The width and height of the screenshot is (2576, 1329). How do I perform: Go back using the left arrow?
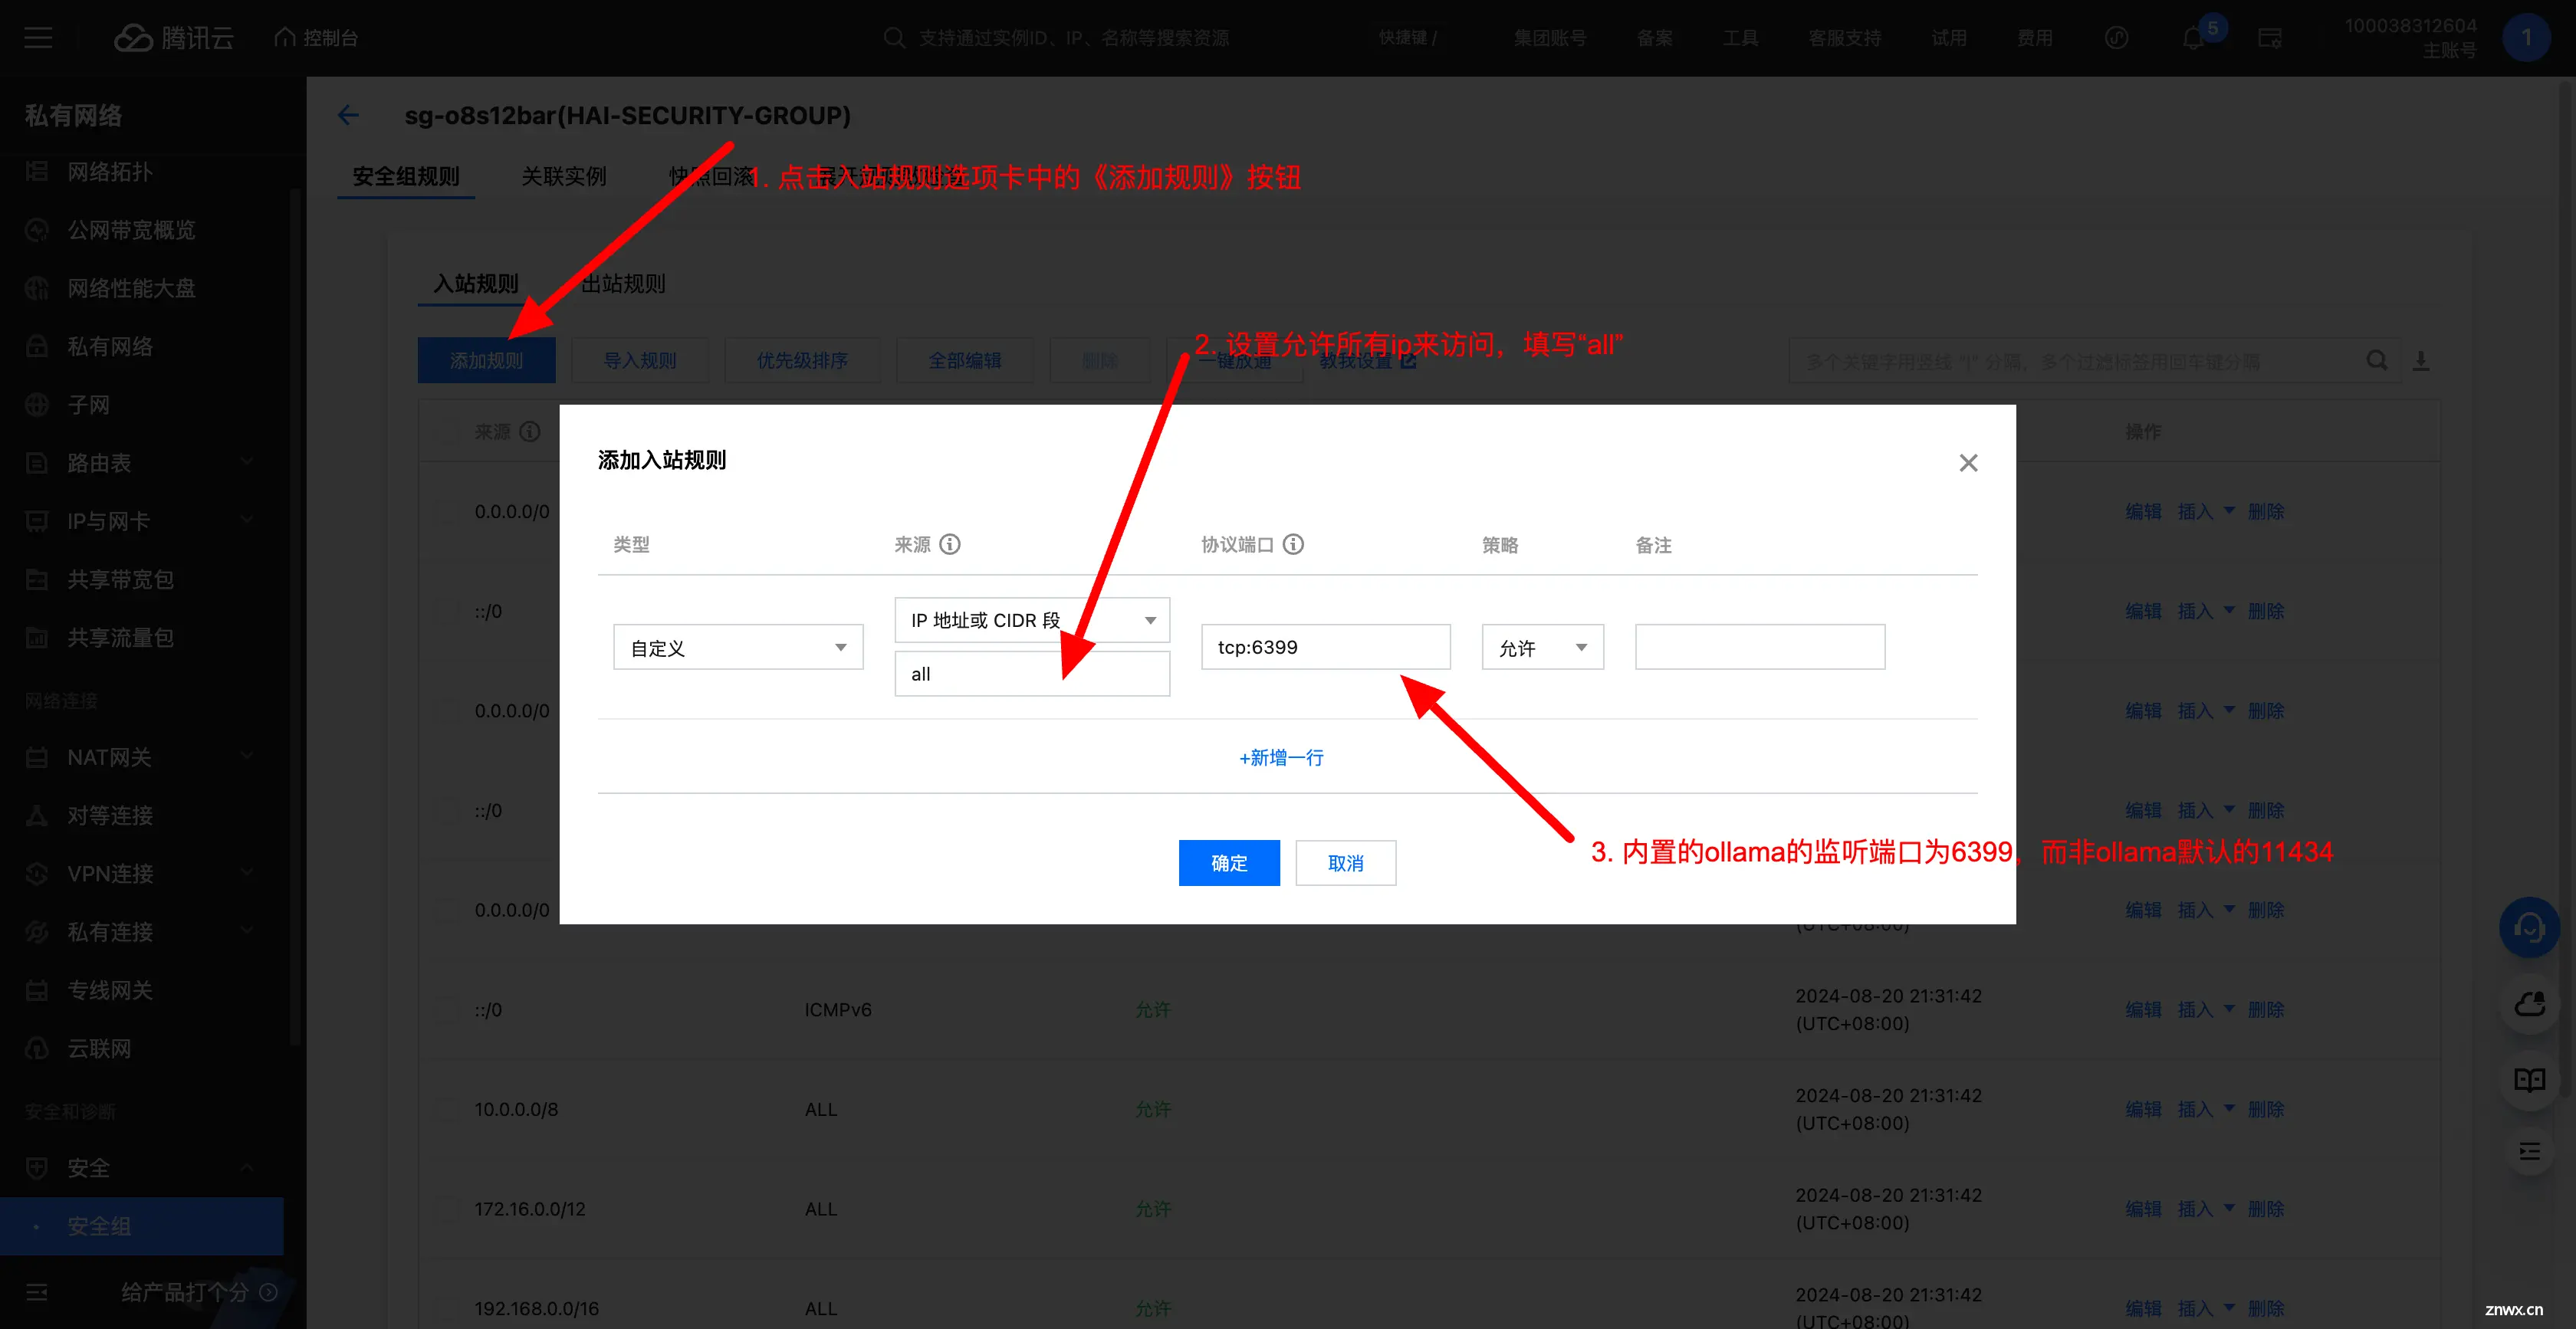pyautogui.click(x=348, y=115)
